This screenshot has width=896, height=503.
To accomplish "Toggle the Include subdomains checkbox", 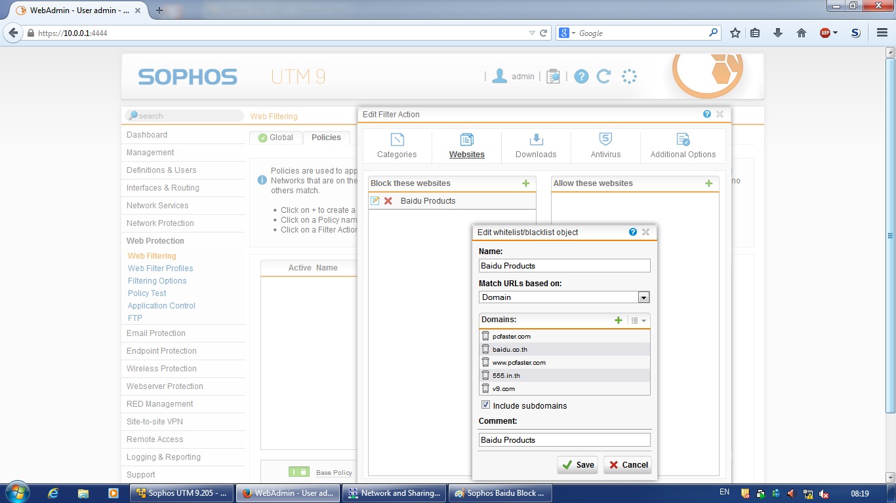I will tap(485, 405).
